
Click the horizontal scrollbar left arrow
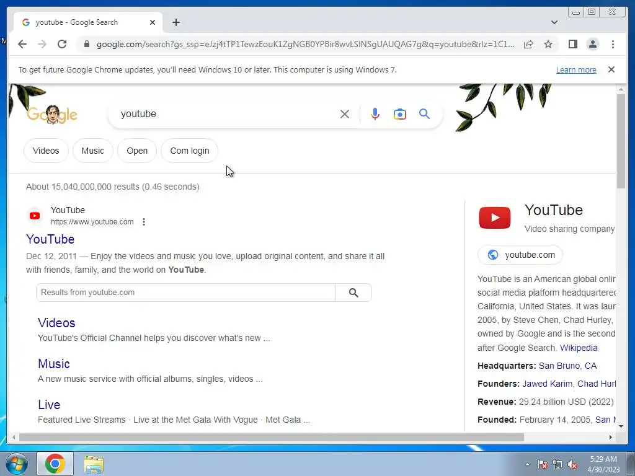coord(14,437)
